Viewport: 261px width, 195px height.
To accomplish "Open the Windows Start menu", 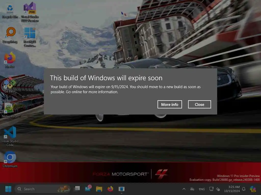I will (8, 189).
